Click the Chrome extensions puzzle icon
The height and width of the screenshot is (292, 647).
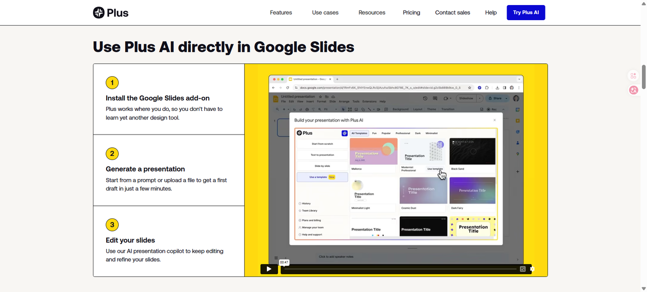487,88
